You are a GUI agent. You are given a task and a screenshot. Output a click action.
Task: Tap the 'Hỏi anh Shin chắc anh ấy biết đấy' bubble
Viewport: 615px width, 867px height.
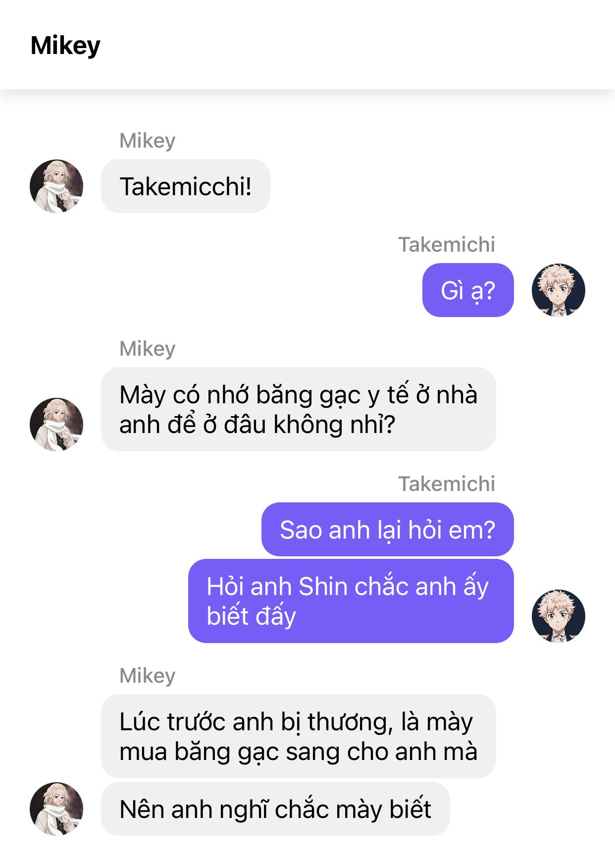point(351,601)
